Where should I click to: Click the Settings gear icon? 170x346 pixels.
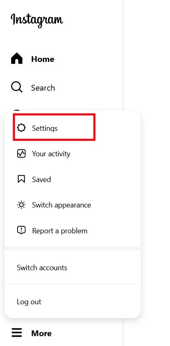click(21, 128)
